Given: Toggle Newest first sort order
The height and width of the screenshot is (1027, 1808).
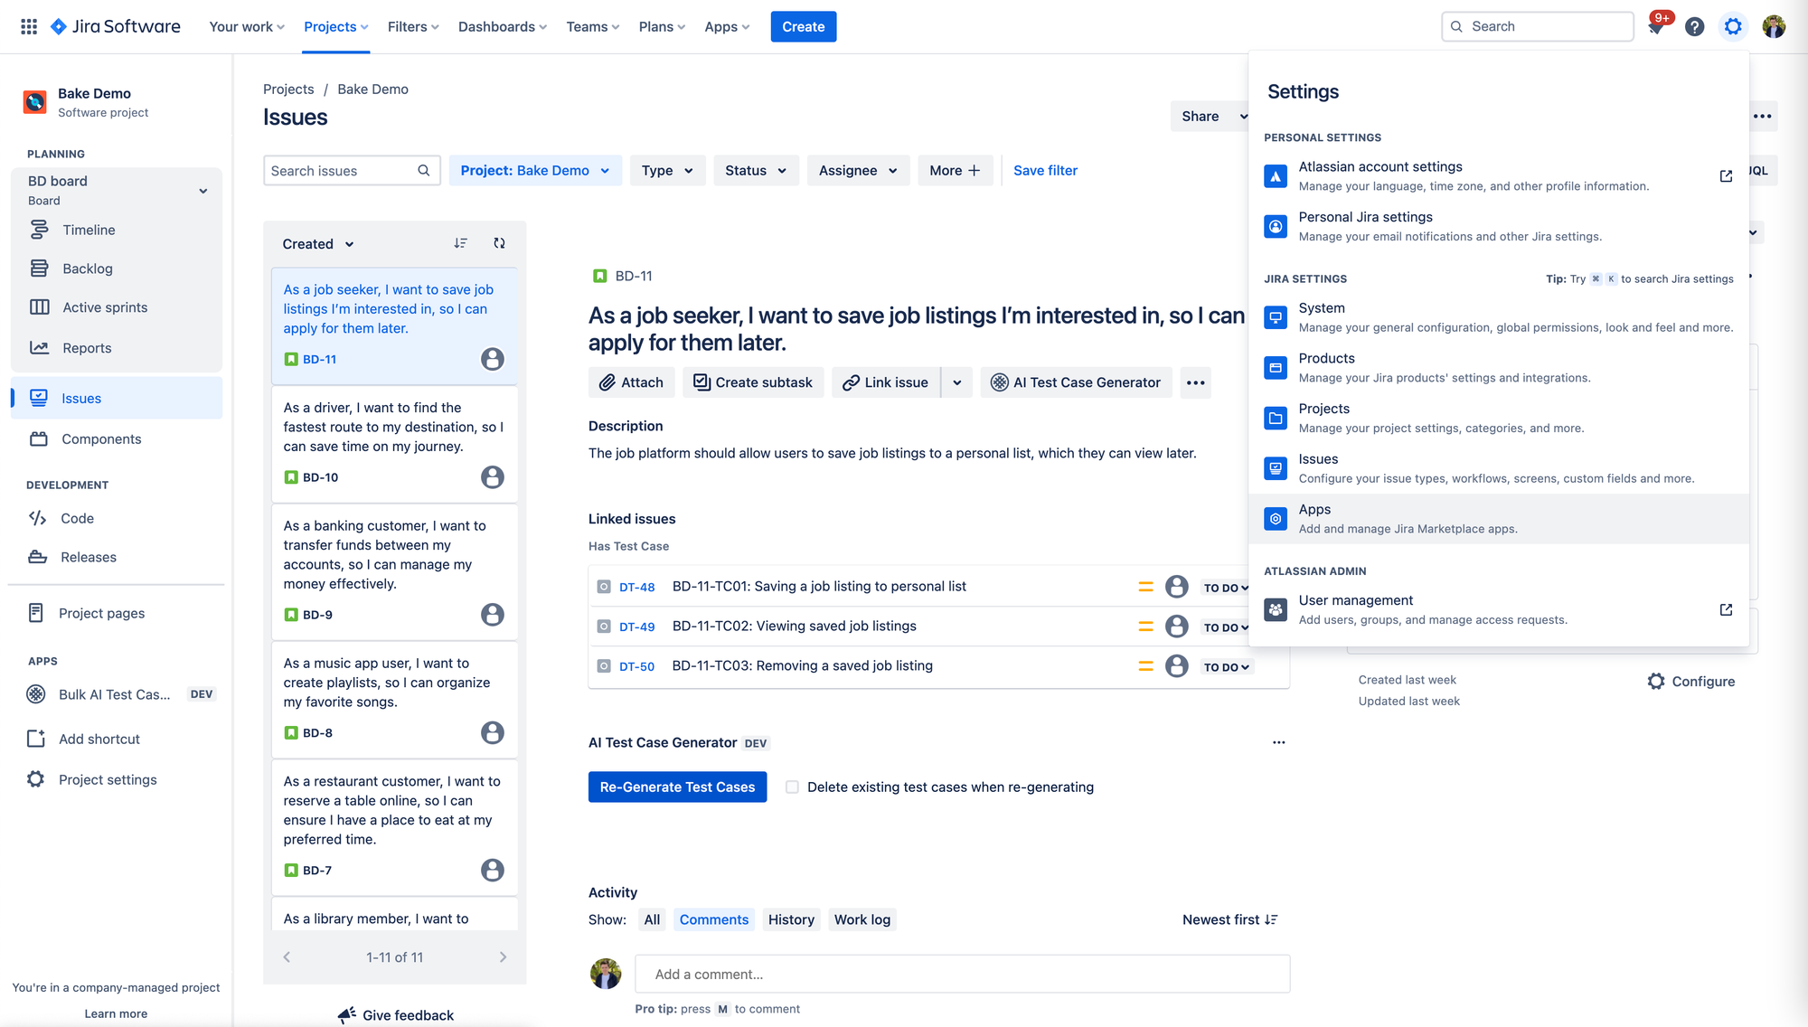Looking at the screenshot, I should coord(1229,919).
